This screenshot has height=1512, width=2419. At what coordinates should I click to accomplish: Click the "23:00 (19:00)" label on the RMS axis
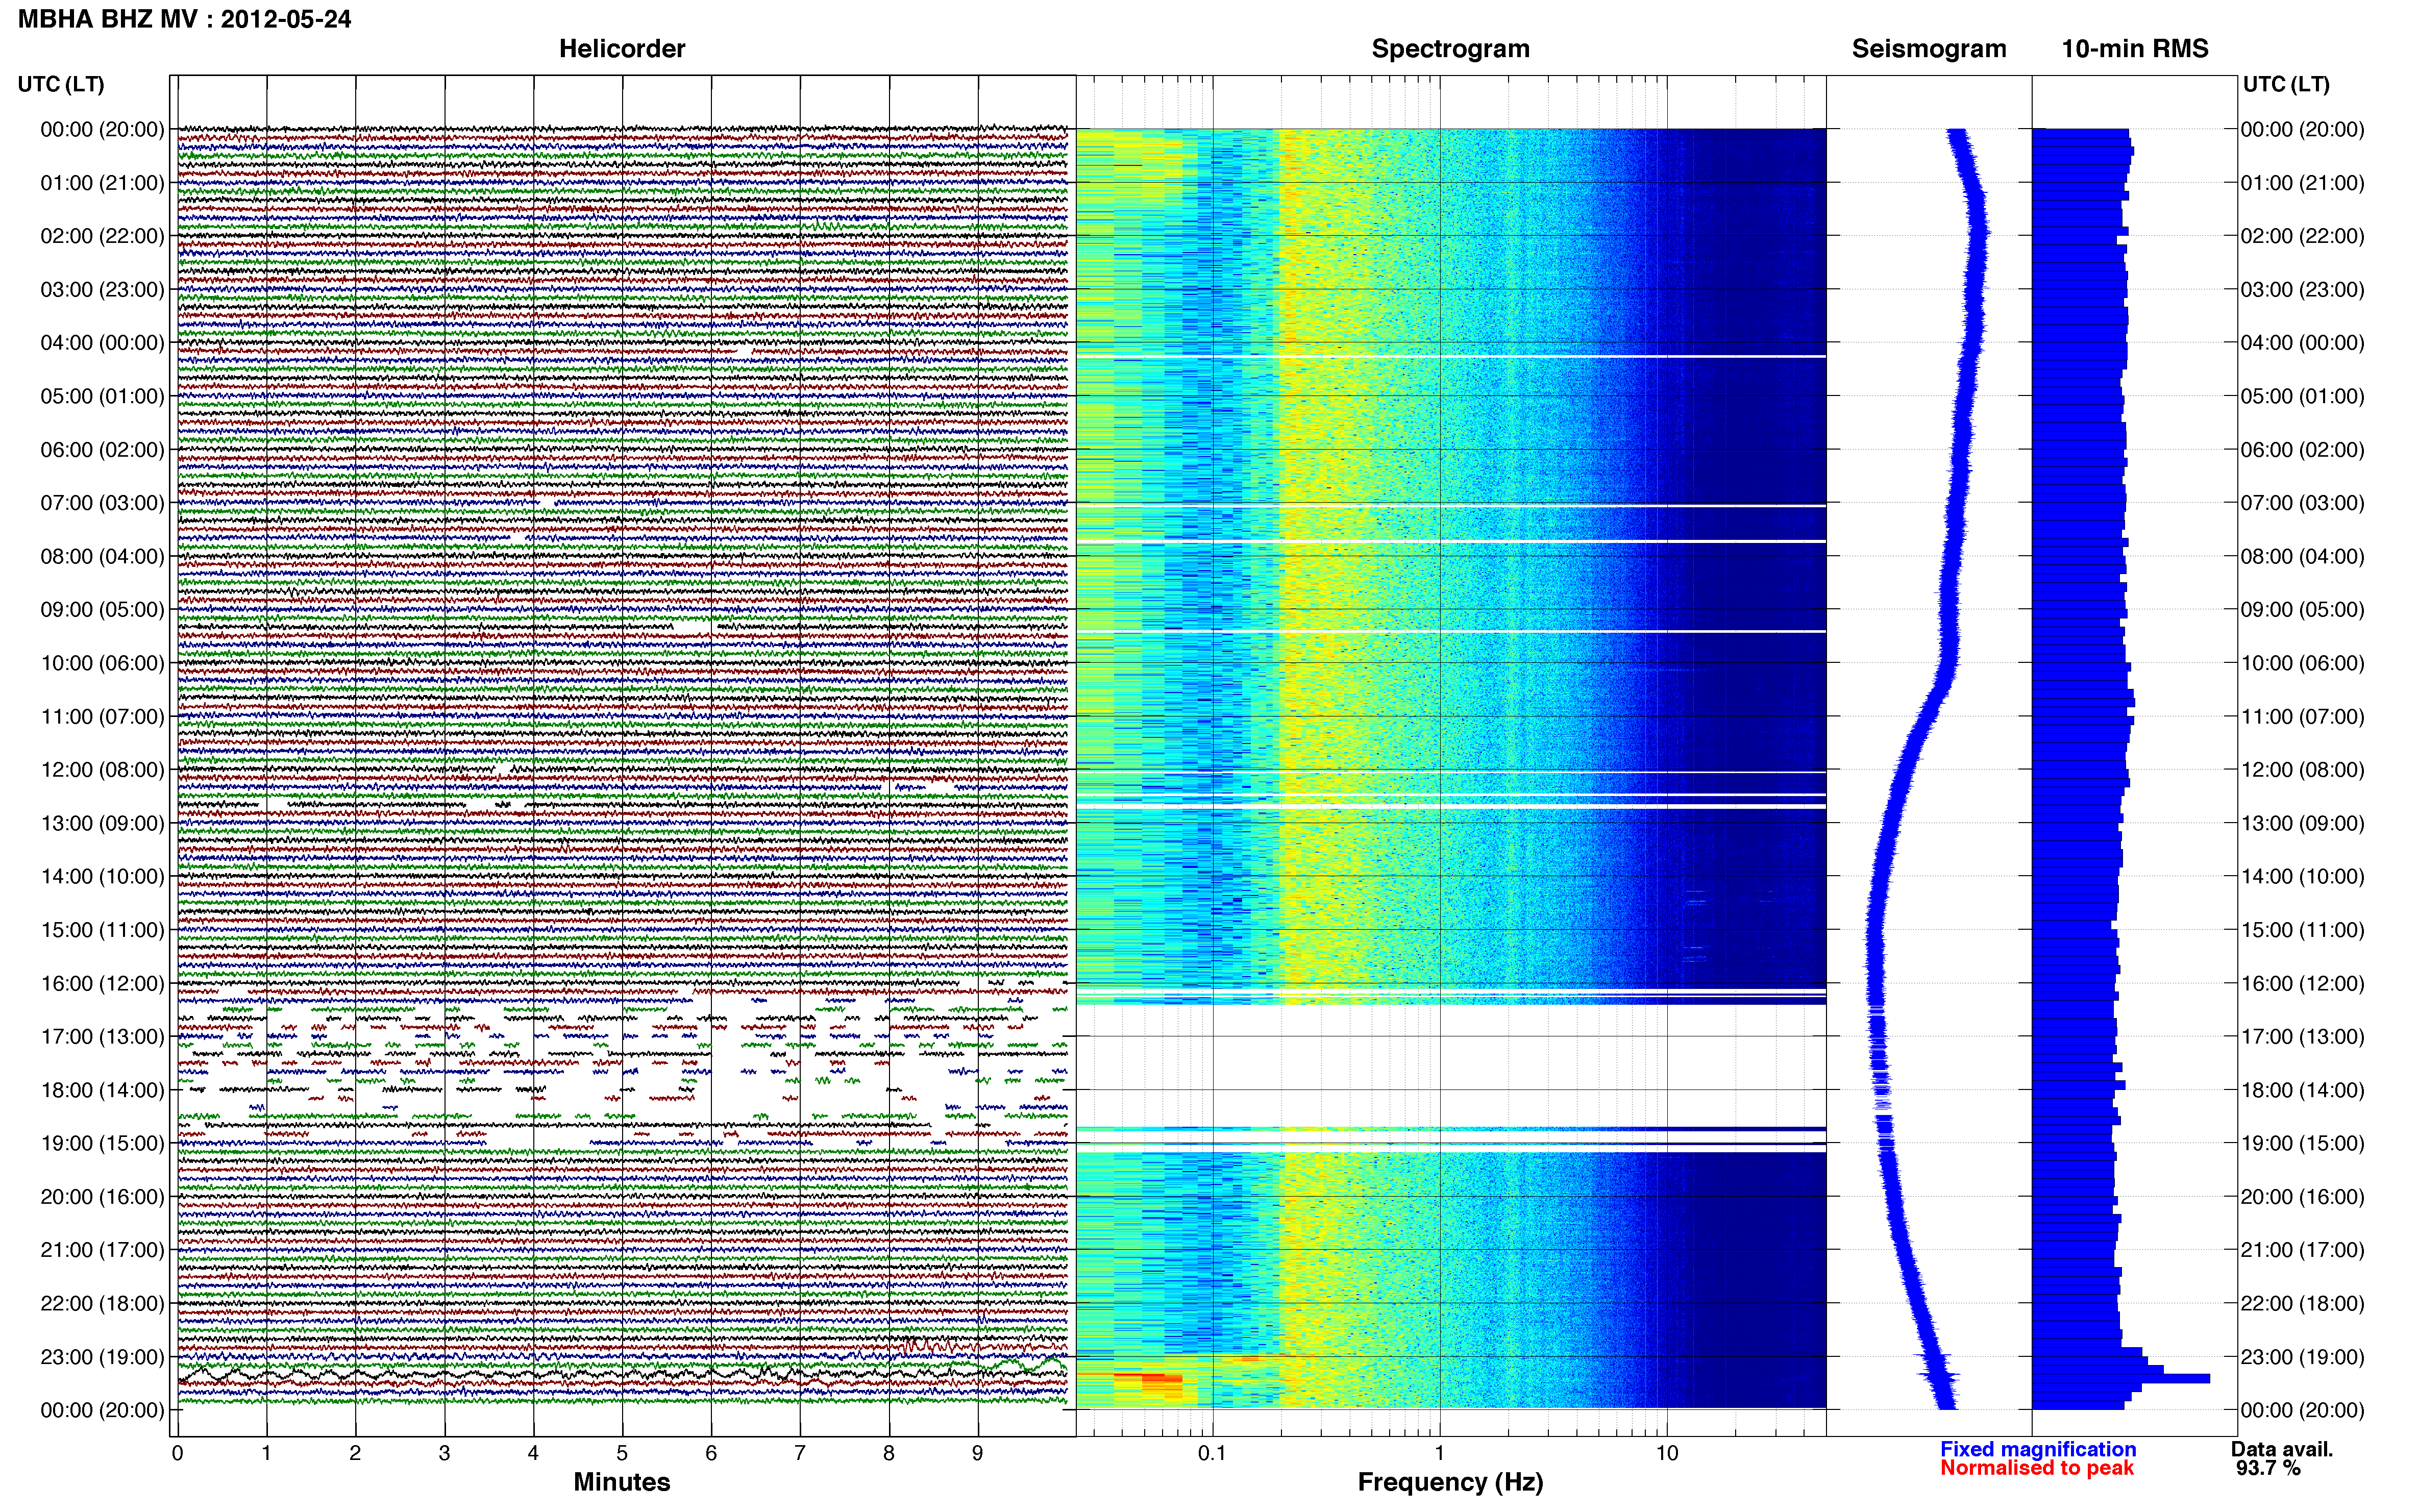point(2302,1357)
